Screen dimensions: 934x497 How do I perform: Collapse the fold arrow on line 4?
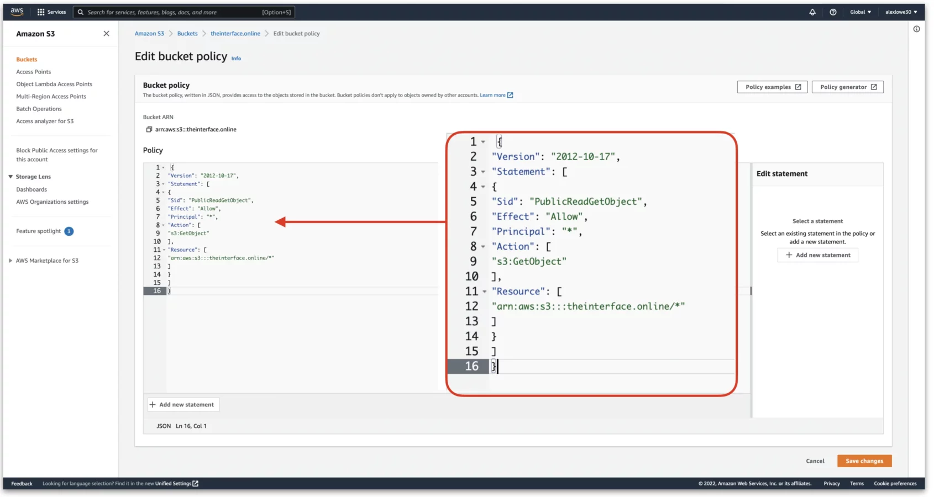pyautogui.click(x=164, y=192)
